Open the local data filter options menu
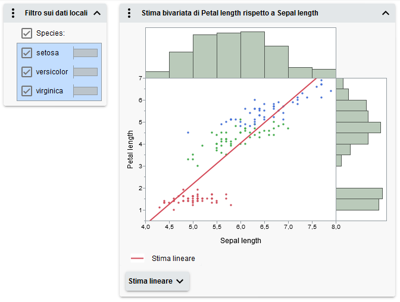 (x=13, y=12)
